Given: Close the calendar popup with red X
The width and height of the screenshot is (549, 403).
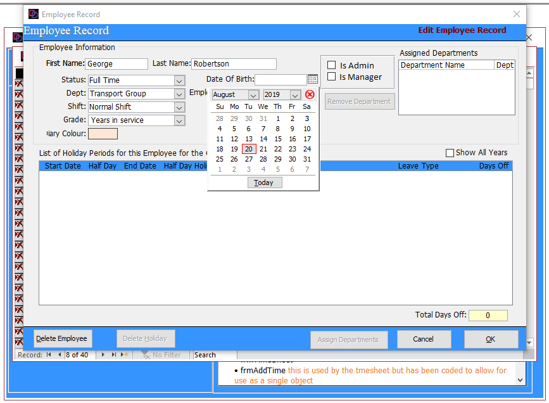Looking at the screenshot, I should [x=310, y=94].
